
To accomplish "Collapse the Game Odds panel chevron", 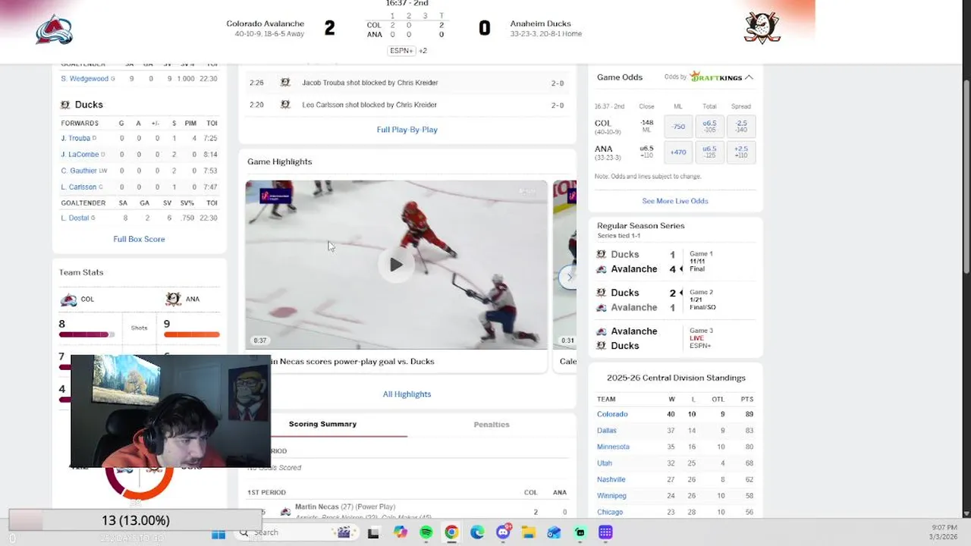I will pos(749,77).
